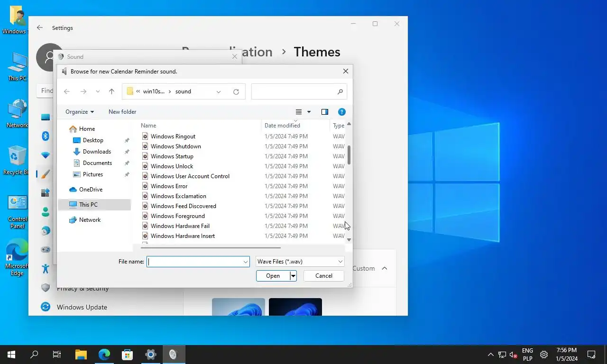The height and width of the screenshot is (364, 607).
Task: Create a New folder
Action: (x=122, y=112)
